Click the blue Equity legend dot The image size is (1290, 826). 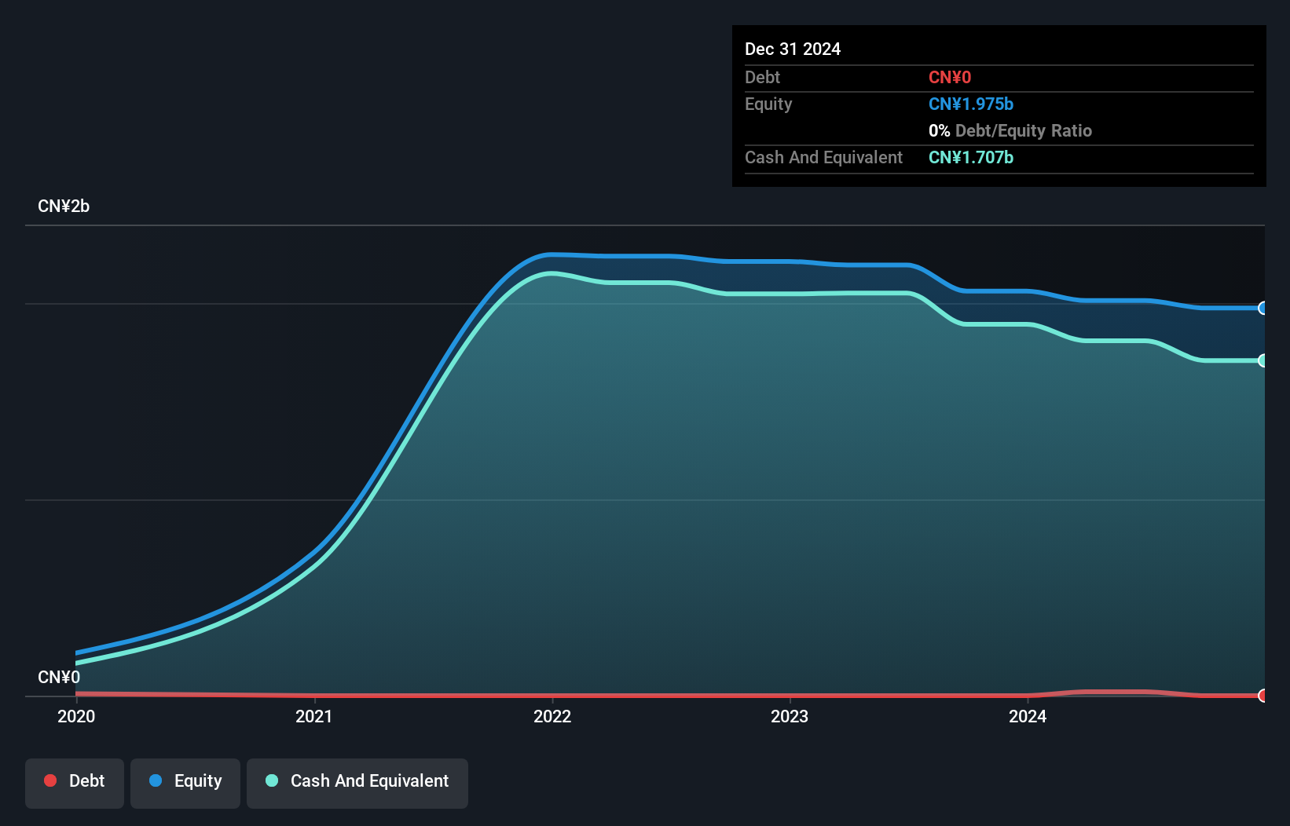click(156, 780)
